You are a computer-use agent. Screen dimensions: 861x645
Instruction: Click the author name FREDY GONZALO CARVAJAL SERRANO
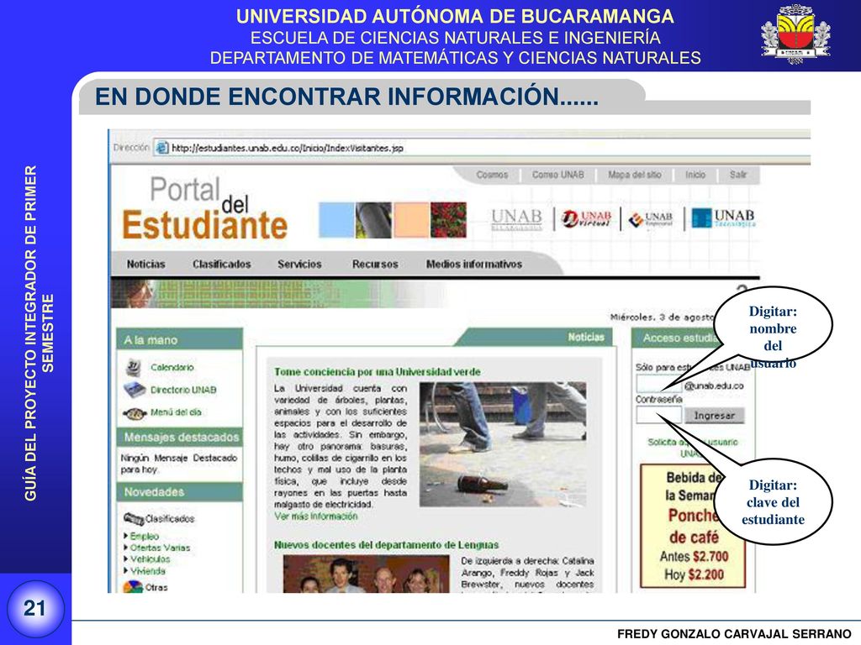pyautogui.click(x=734, y=634)
